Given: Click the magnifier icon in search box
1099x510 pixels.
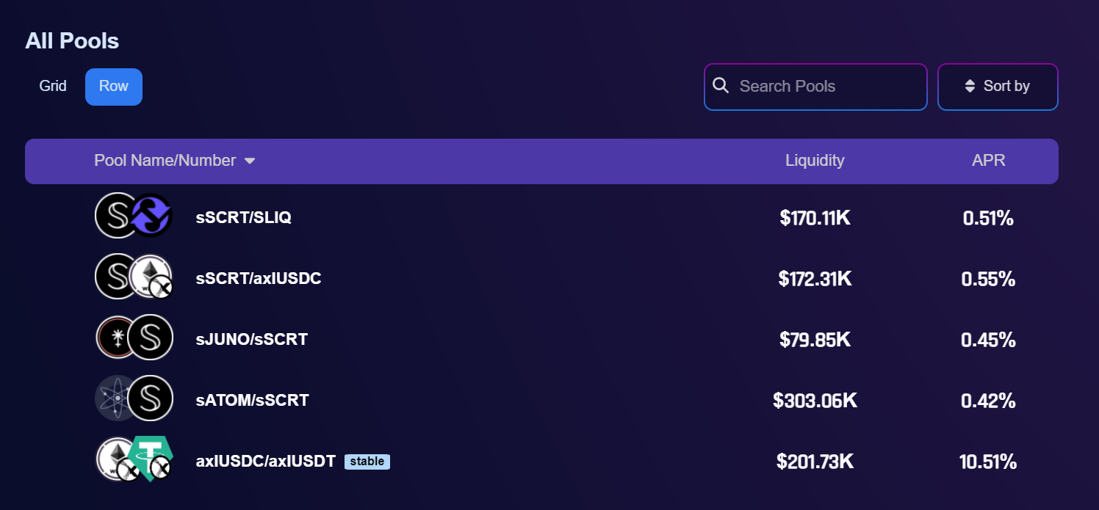Looking at the screenshot, I should (x=721, y=86).
